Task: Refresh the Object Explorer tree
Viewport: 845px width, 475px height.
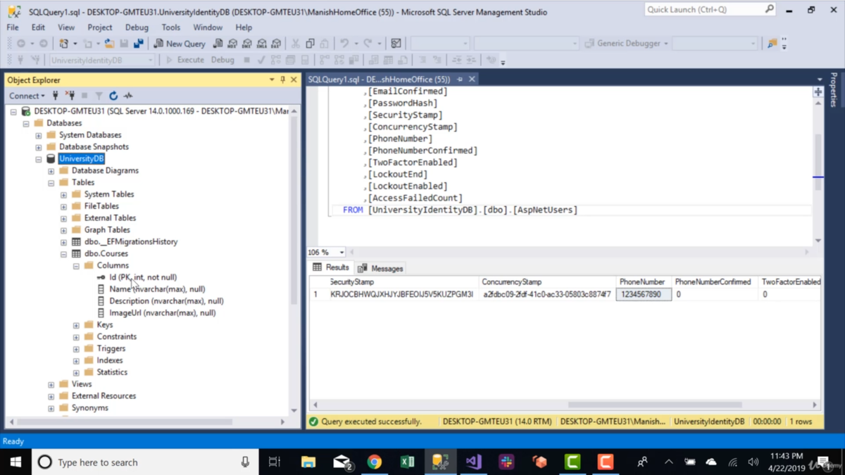Action: click(x=113, y=96)
